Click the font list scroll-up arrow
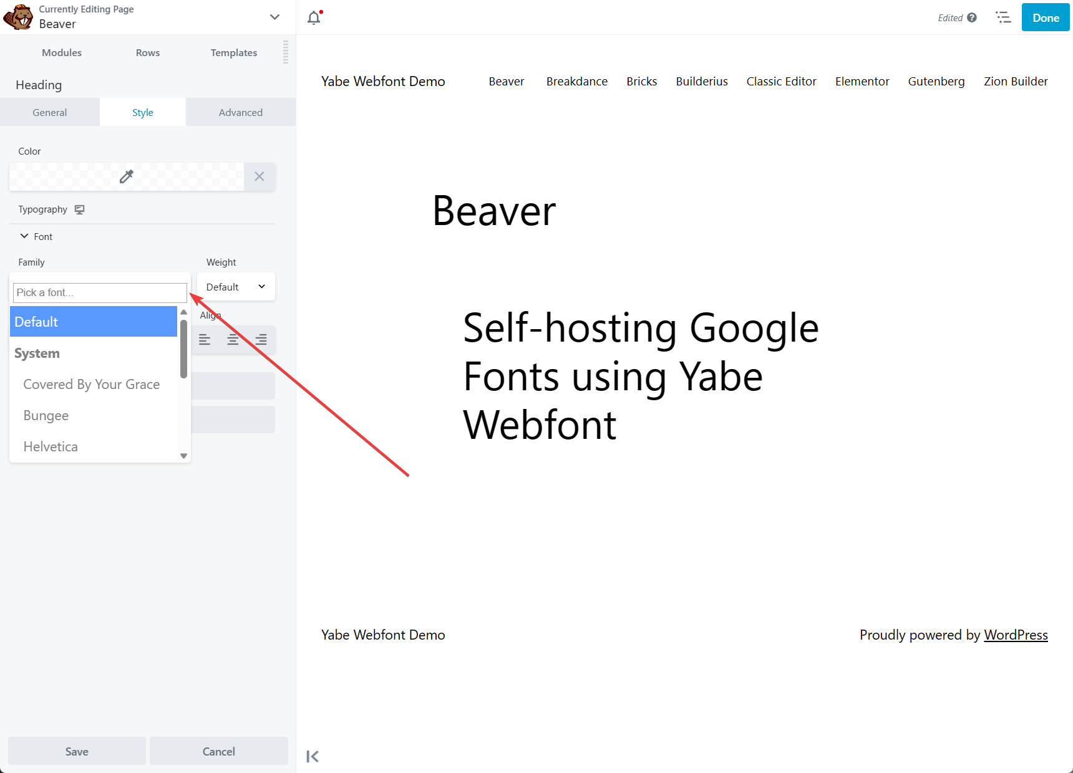 (x=183, y=312)
